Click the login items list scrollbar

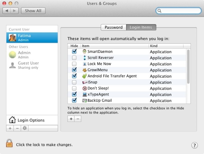point(188,66)
